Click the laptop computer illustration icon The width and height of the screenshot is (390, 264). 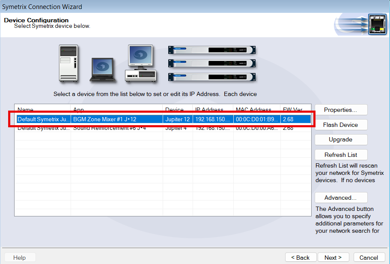(102, 70)
